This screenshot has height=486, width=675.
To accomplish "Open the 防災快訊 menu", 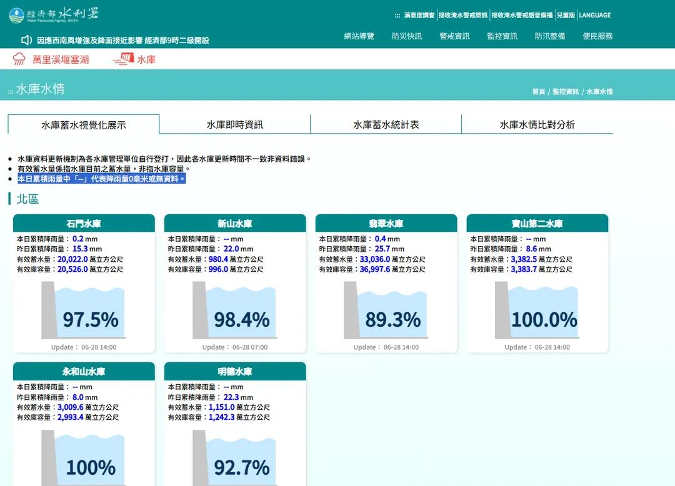I will coord(407,36).
